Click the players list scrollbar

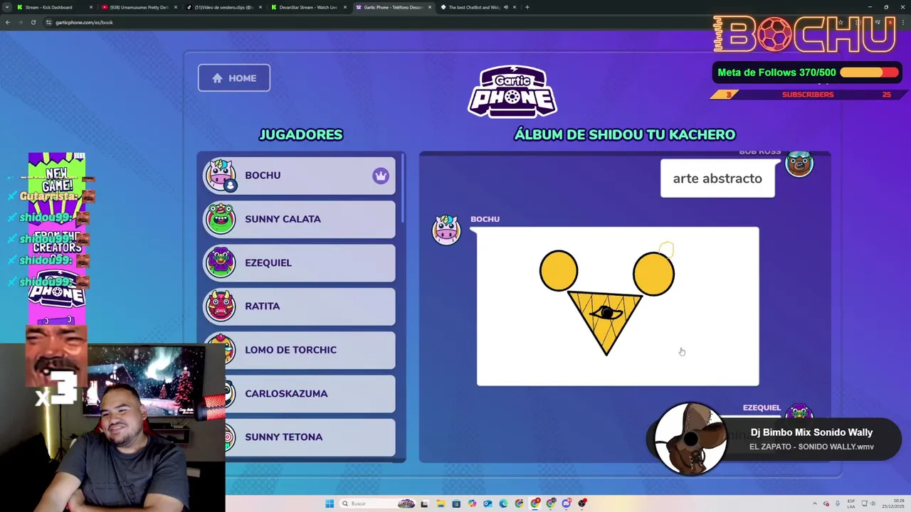(x=402, y=188)
